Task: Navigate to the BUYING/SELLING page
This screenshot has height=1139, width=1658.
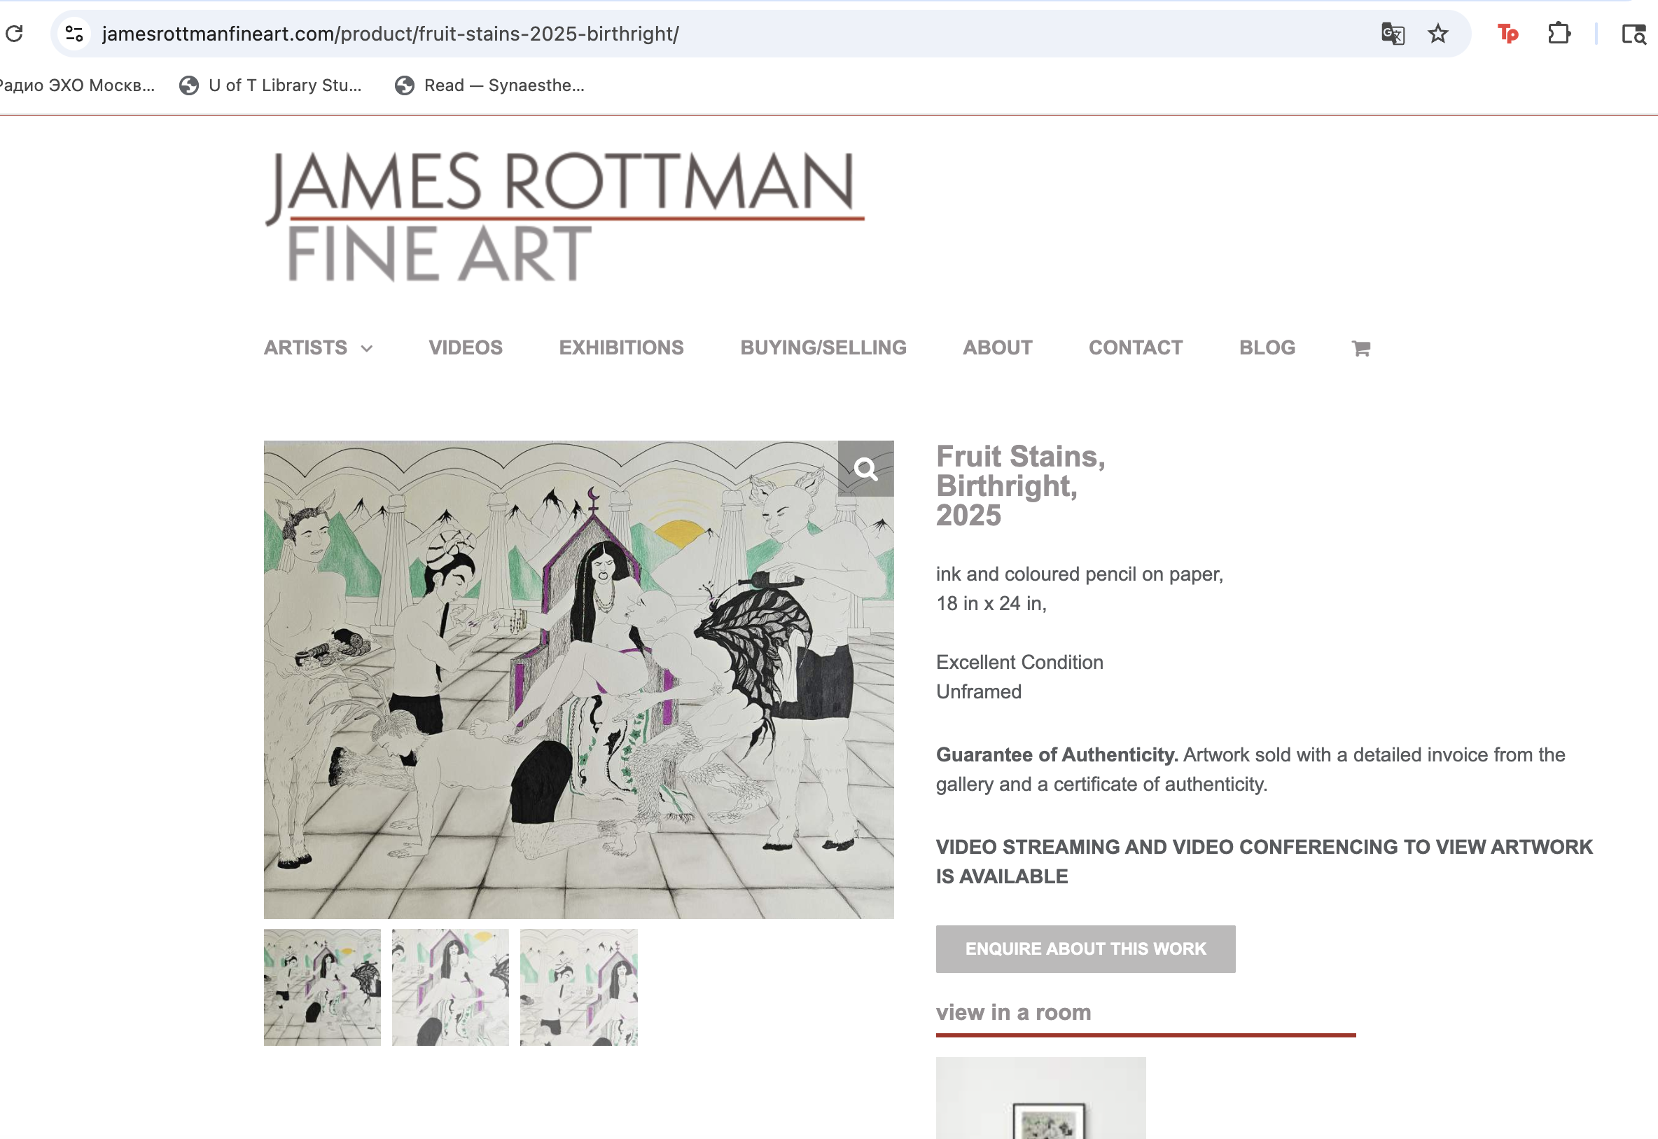Action: (823, 347)
